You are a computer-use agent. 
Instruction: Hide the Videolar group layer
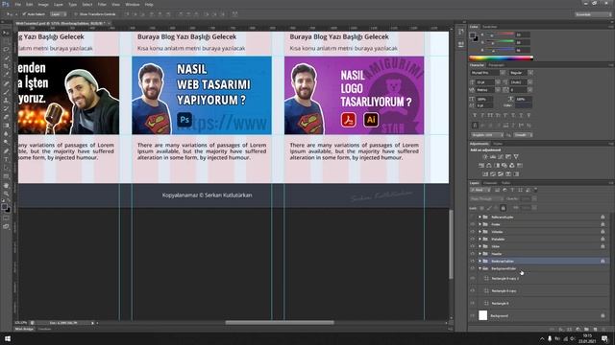click(472, 232)
